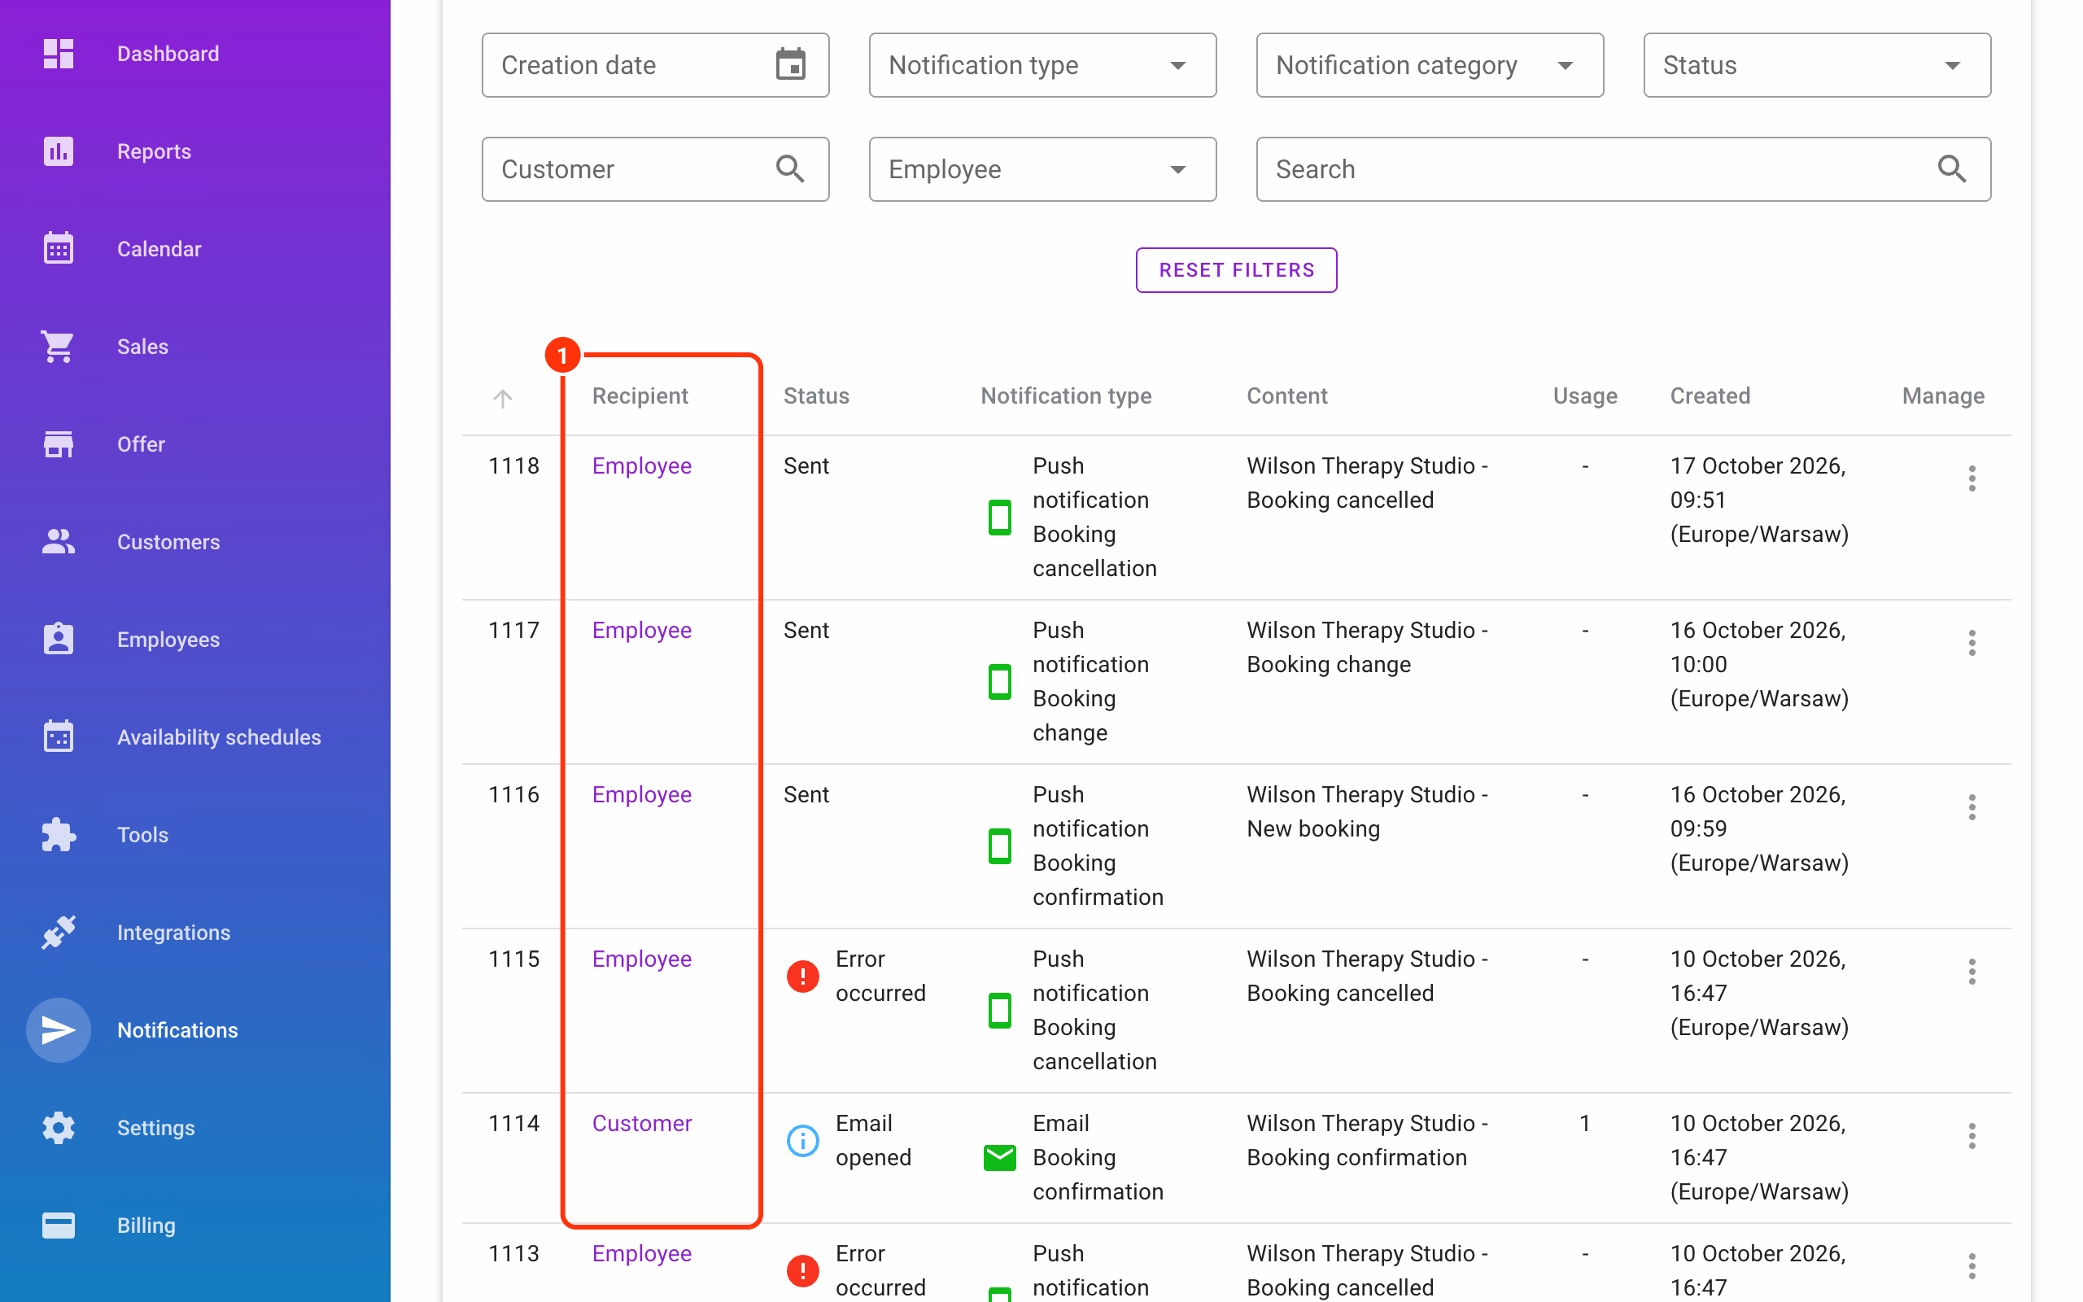Click the Sales shopping cart icon
The width and height of the screenshot is (2083, 1302).
(x=58, y=346)
